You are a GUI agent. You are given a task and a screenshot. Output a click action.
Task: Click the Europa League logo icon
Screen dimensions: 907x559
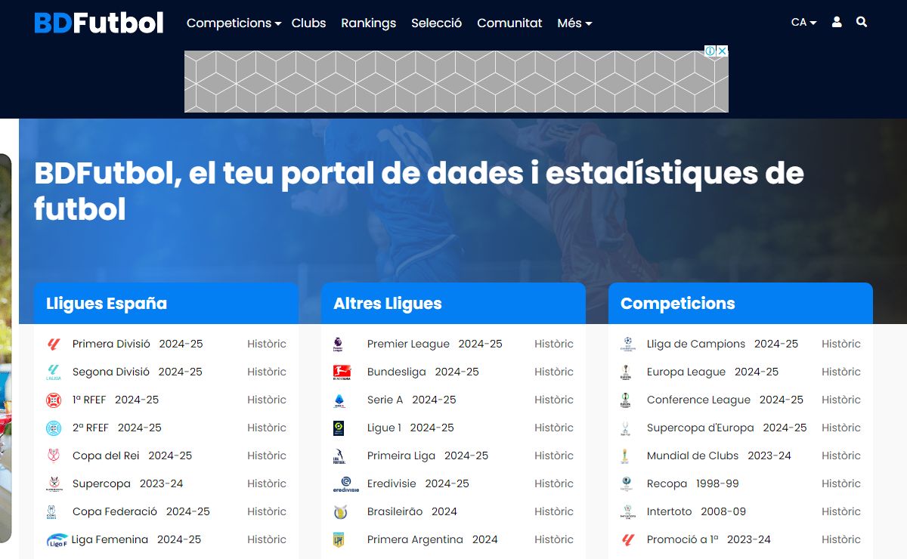click(626, 372)
